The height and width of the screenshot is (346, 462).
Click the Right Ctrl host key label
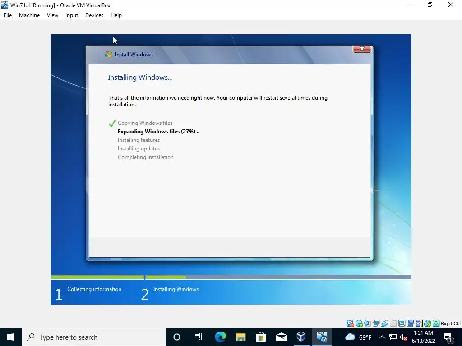[451, 323]
